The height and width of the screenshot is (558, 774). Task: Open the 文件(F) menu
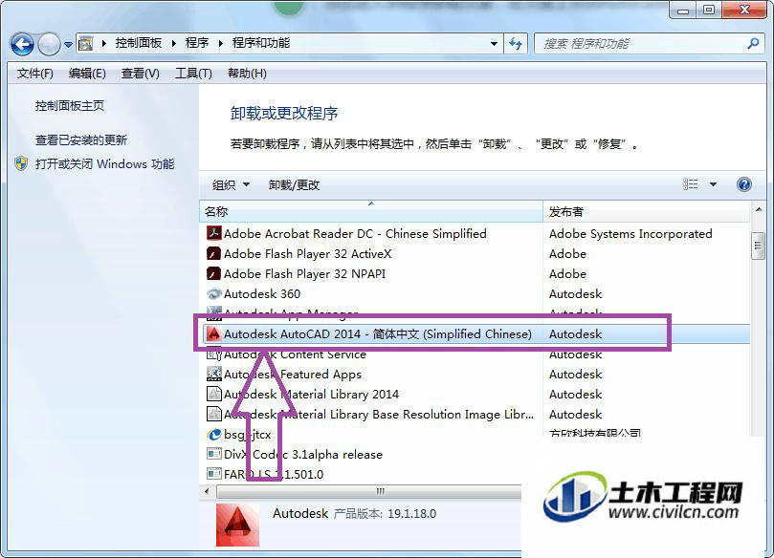pos(35,74)
